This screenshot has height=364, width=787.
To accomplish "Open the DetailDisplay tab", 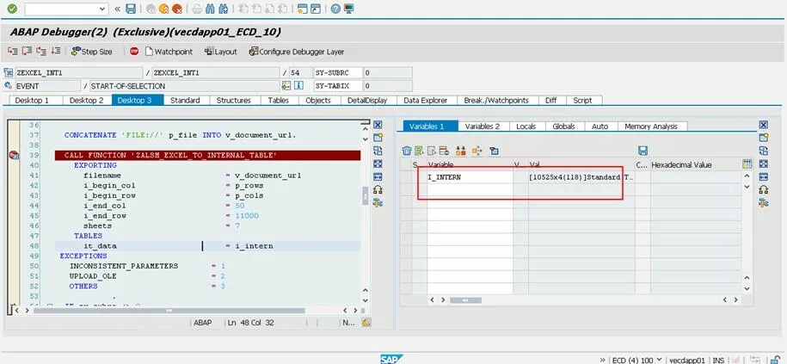I will point(367,101).
